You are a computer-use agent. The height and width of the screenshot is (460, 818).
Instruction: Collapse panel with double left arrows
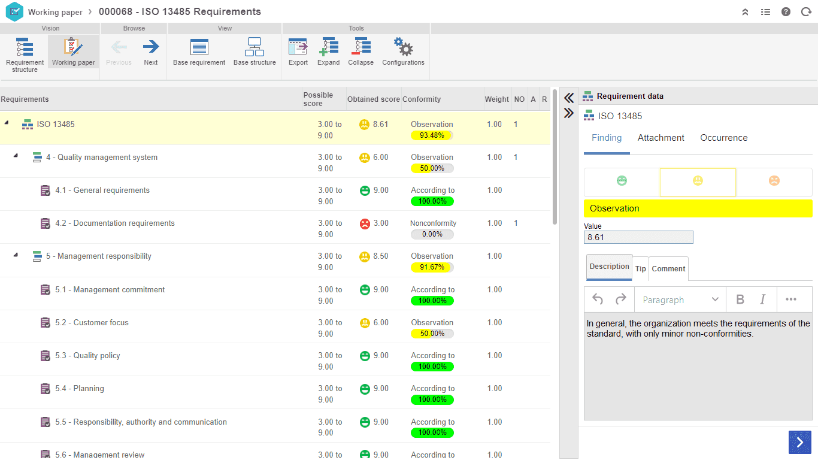pos(569,98)
